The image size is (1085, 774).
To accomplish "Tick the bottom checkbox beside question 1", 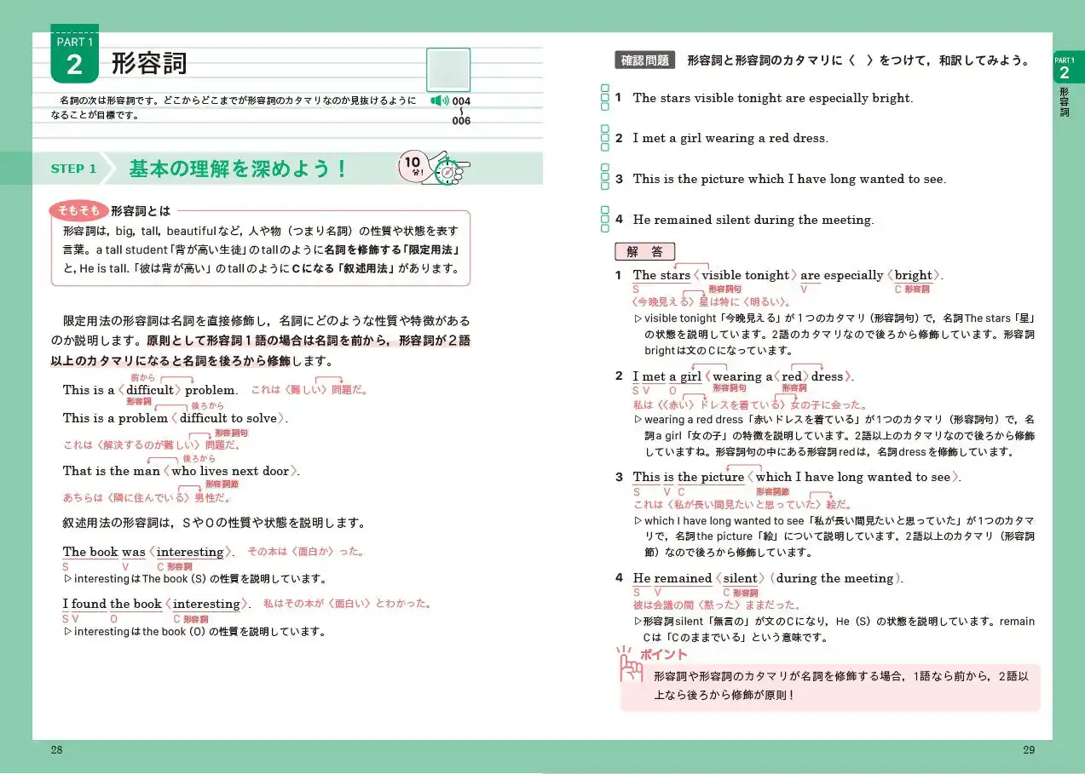I will tap(605, 106).
